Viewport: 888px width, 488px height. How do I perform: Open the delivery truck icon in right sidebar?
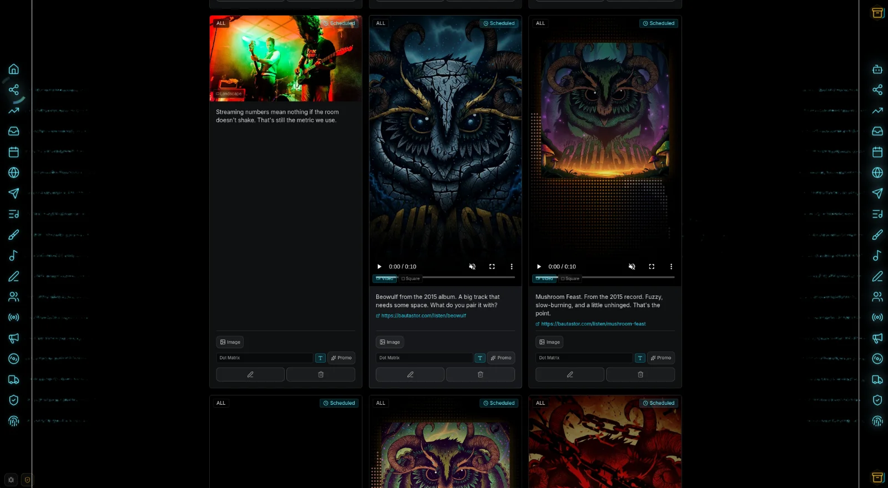click(x=877, y=380)
